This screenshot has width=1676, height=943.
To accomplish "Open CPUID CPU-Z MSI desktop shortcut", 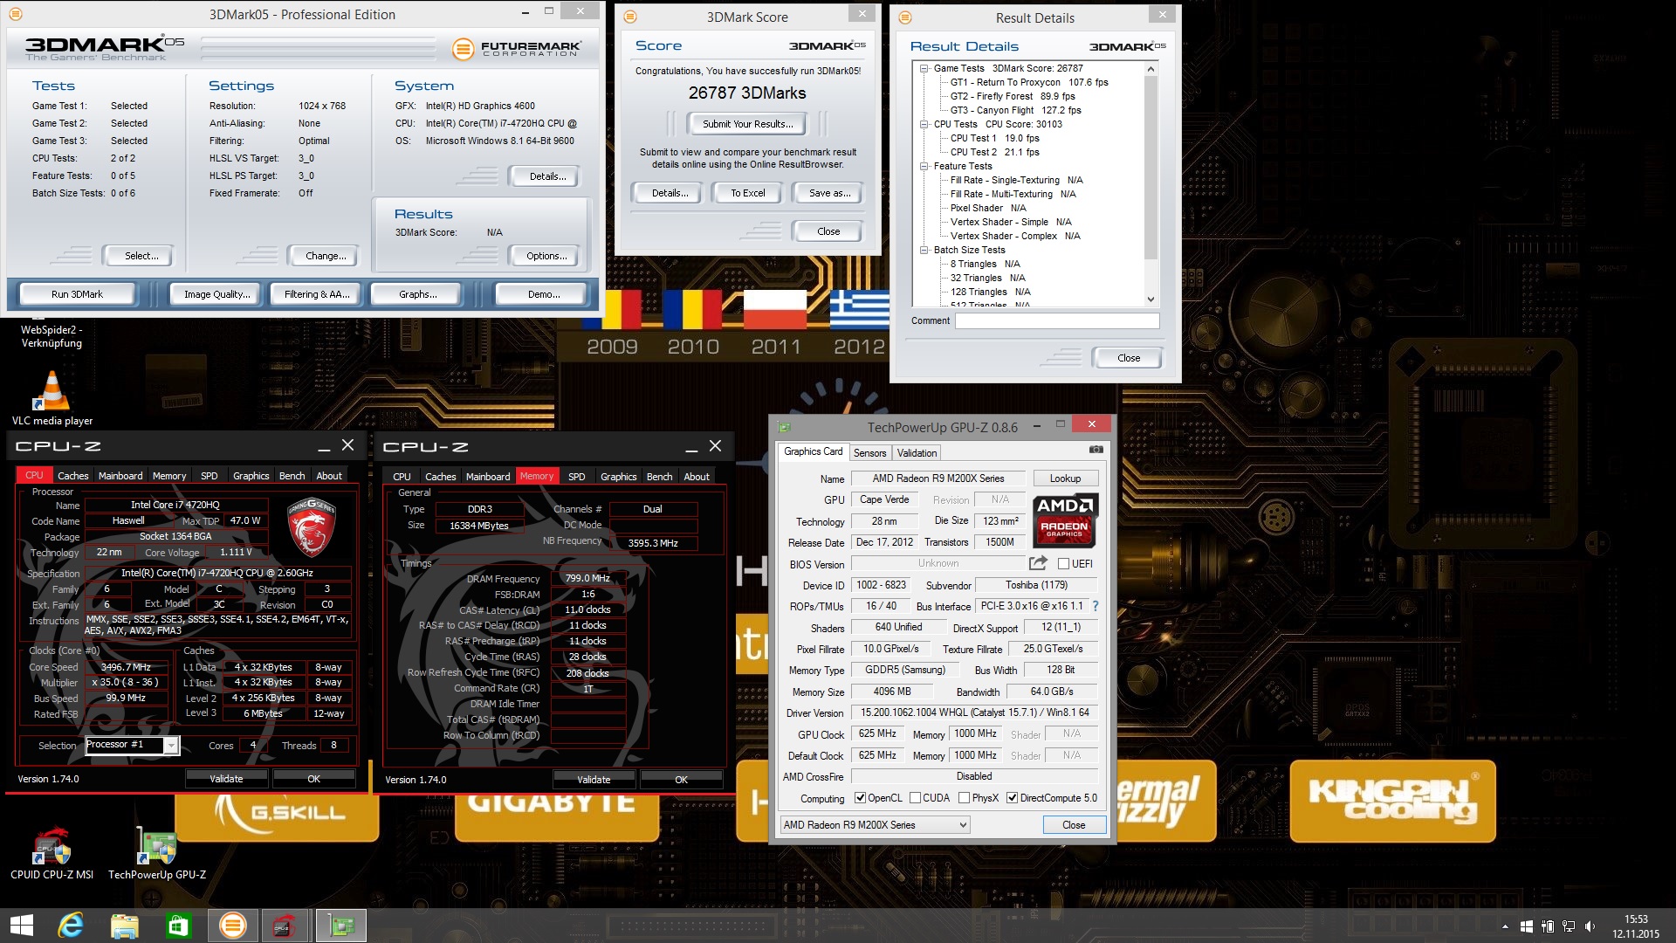I will pyautogui.click(x=52, y=852).
